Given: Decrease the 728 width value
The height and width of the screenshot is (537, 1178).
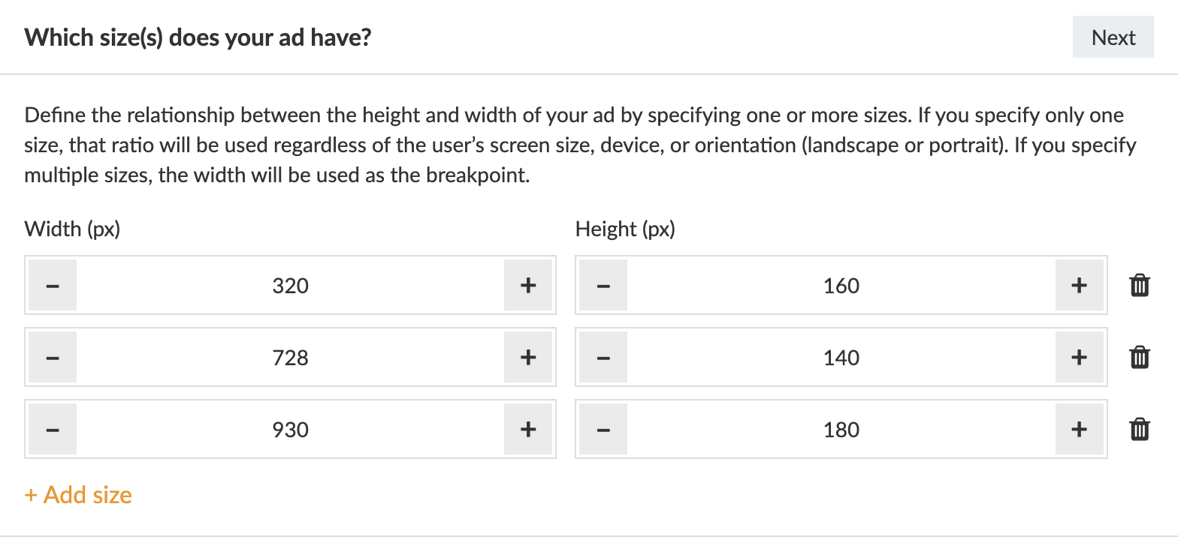Looking at the screenshot, I should coord(53,357).
